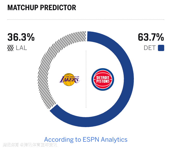Click the word PREDICTOR in the heading
171x149 pixels.
click(x=58, y=8)
